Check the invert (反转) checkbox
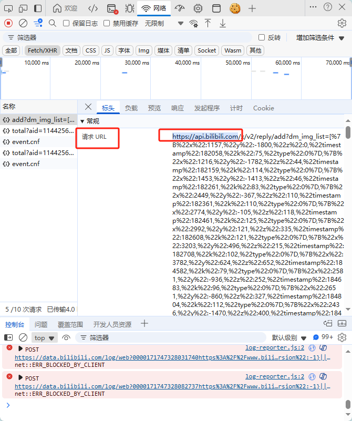This screenshot has height=421, width=352. pos(262,38)
